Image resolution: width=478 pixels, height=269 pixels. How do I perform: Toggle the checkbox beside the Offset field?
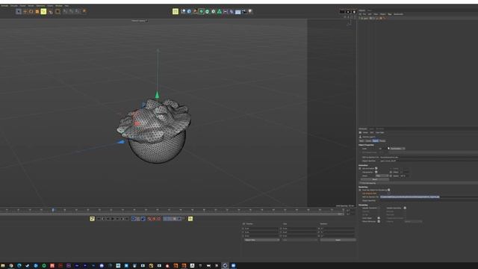[391, 172]
